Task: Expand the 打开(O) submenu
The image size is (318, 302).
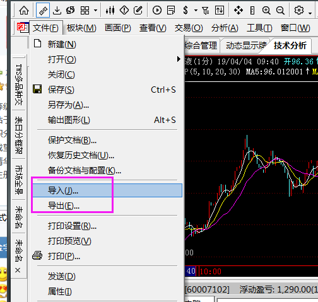Action: tap(107, 59)
